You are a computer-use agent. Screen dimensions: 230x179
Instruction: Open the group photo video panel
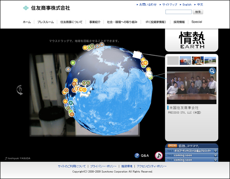pyautogui.click(x=191, y=86)
